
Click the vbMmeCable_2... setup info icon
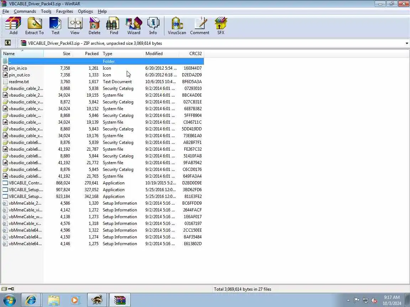point(5,203)
